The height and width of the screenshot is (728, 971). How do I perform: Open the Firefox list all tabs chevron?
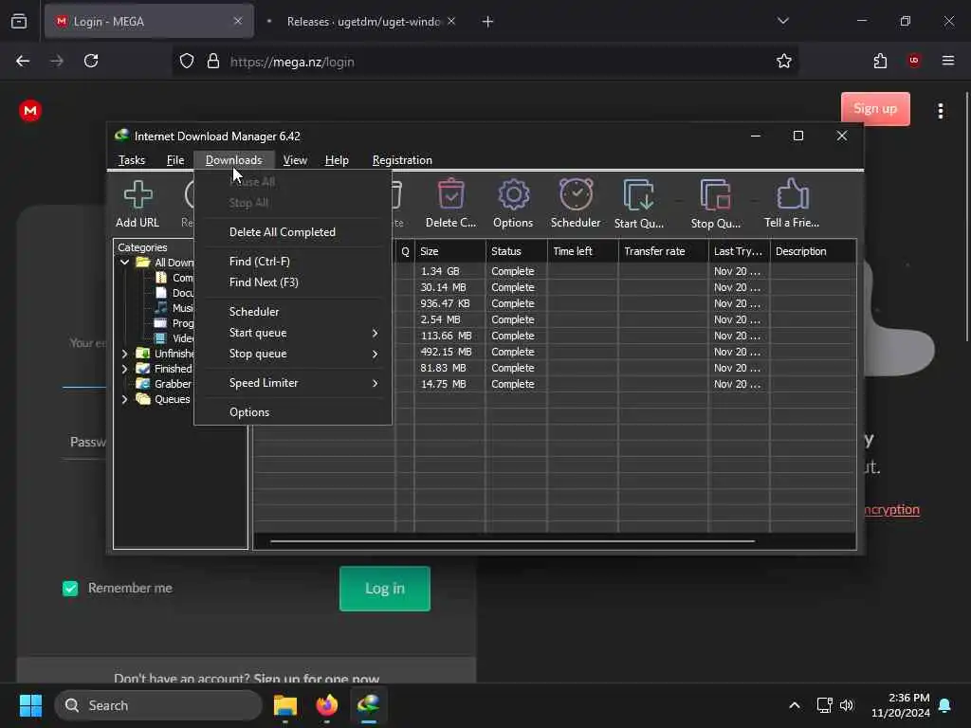click(x=782, y=21)
